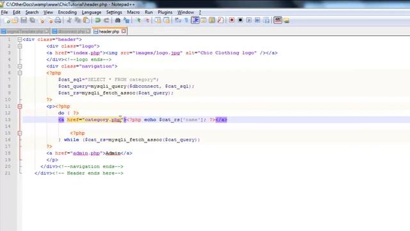Click the Start Recording macro icon
This screenshot has height=231, width=410.
(x=232, y=21)
